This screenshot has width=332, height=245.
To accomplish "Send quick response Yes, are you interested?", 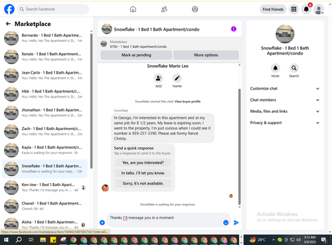I will click(143, 163).
